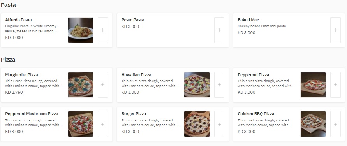Add Burger Pizza via its plus icon
Screen dimensions: 347x146
coord(219,124)
